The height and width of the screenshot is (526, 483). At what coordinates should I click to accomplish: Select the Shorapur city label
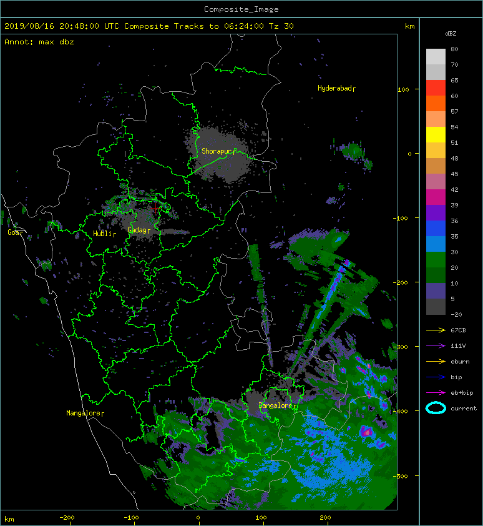(x=219, y=151)
